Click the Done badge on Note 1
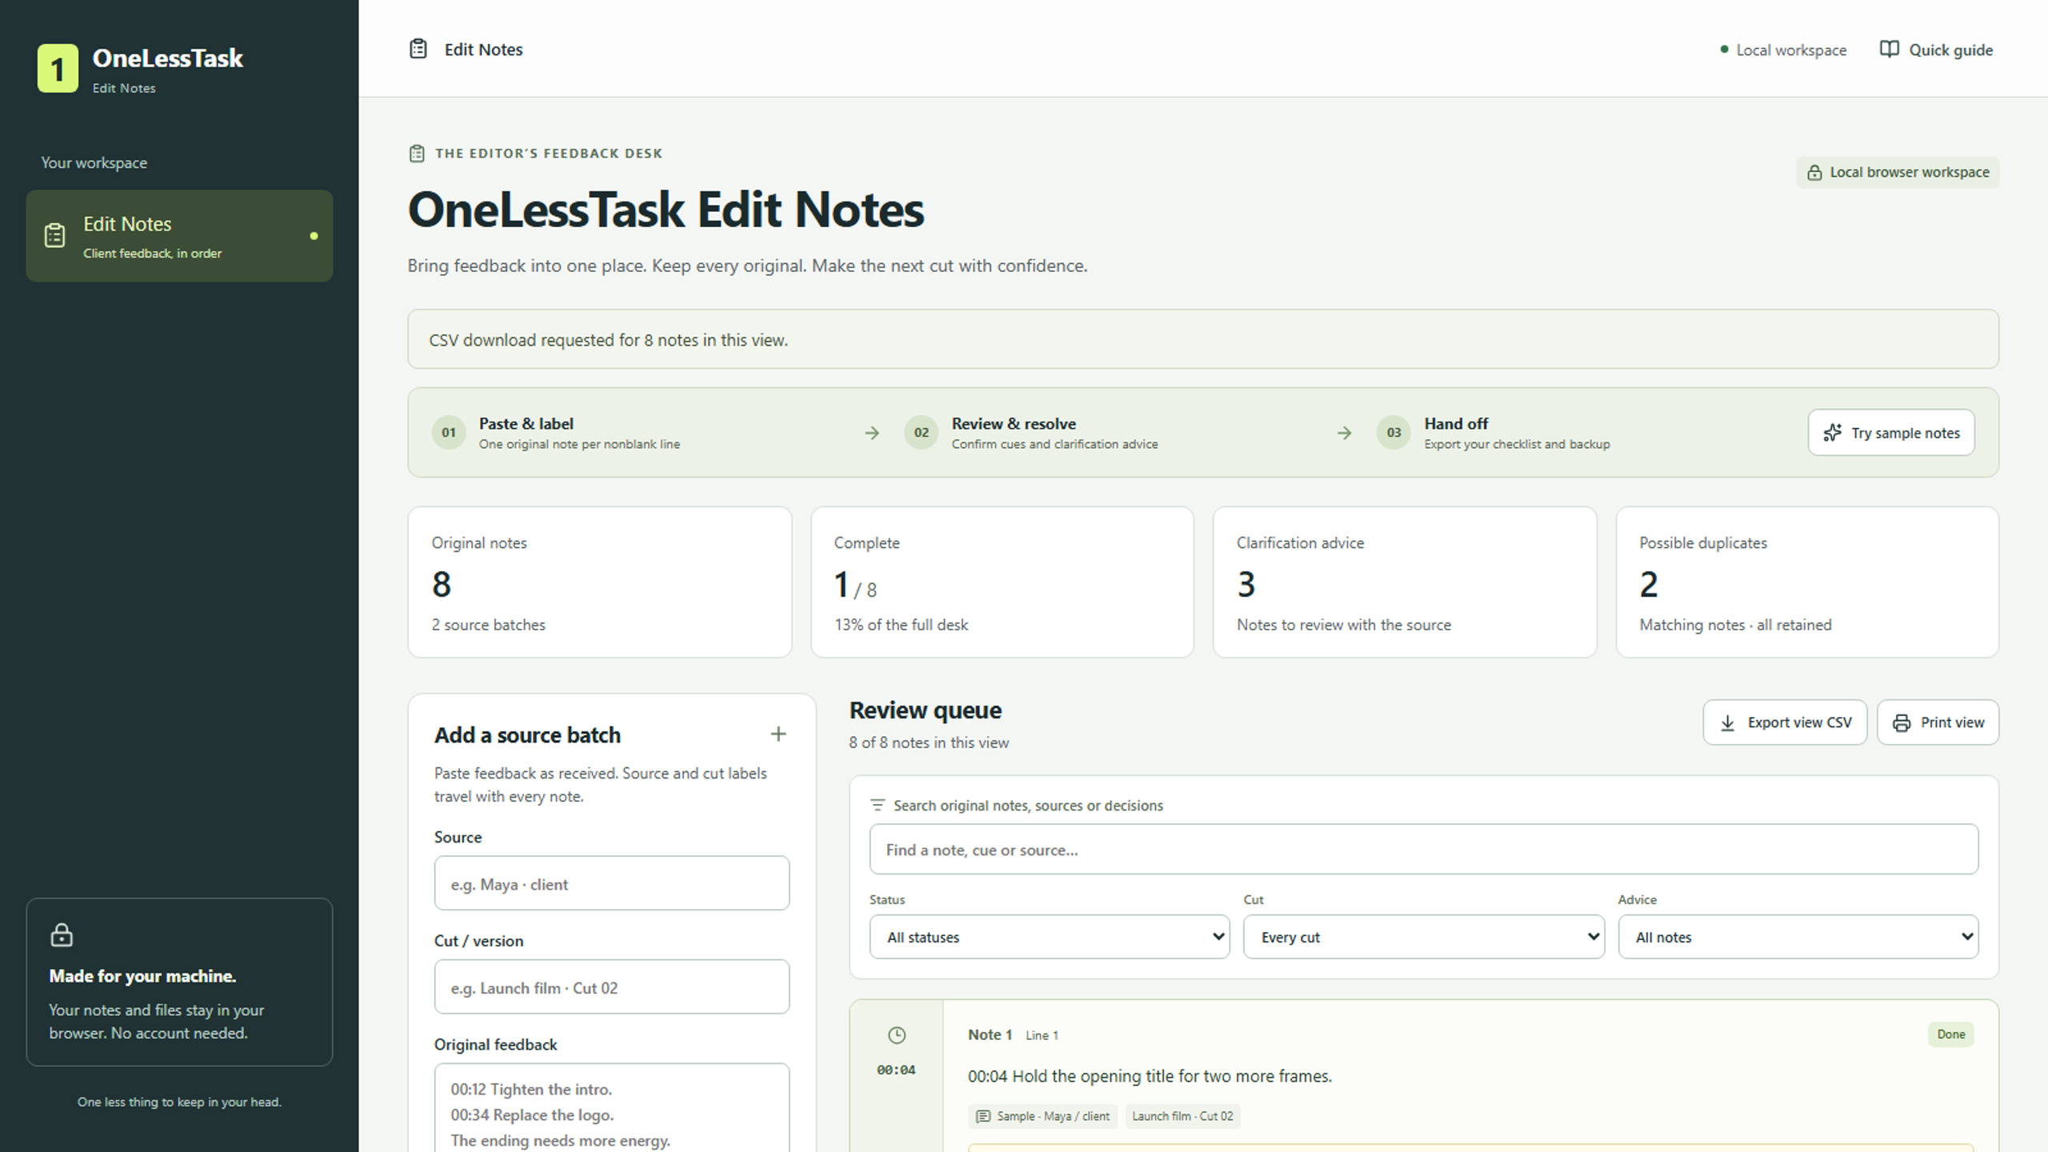Viewport: 2048px width, 1152px height. click(1950, 1034)
